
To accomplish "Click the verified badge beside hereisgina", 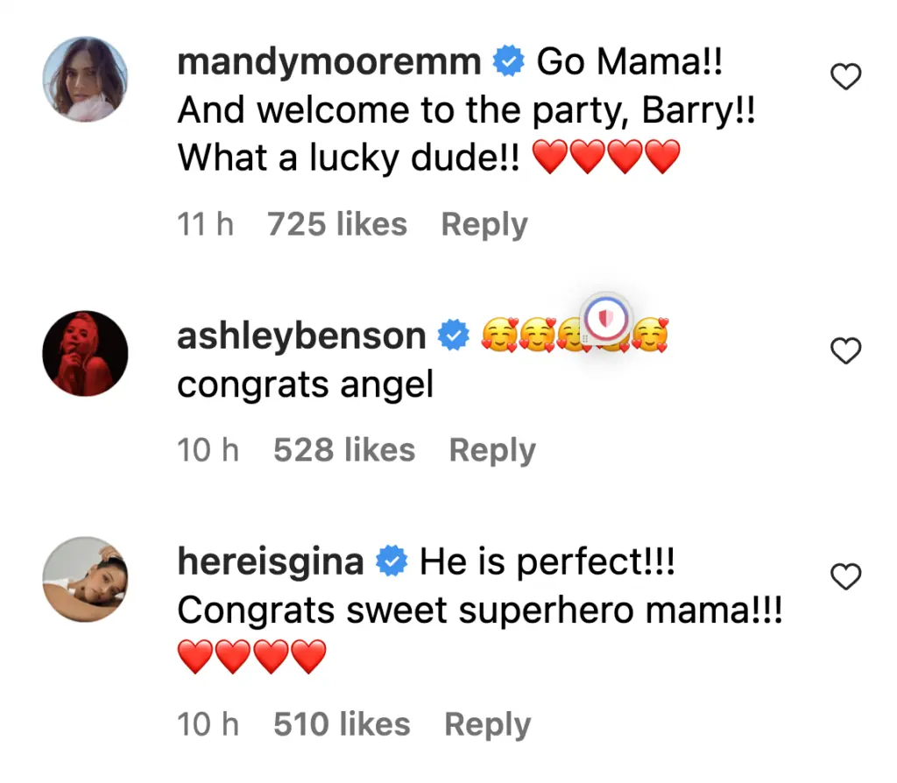I will click(392, 562).
